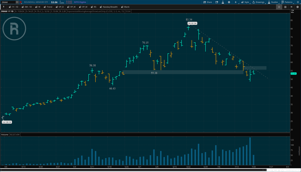Viewport: 301px width, 172px height.
Task: Open the Patterns dropdown
Action: 287,2
